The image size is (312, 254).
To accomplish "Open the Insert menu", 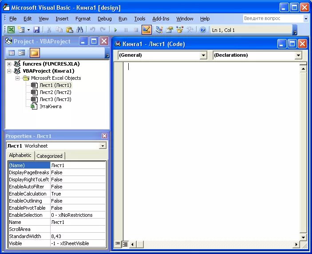I will [62, 19].
